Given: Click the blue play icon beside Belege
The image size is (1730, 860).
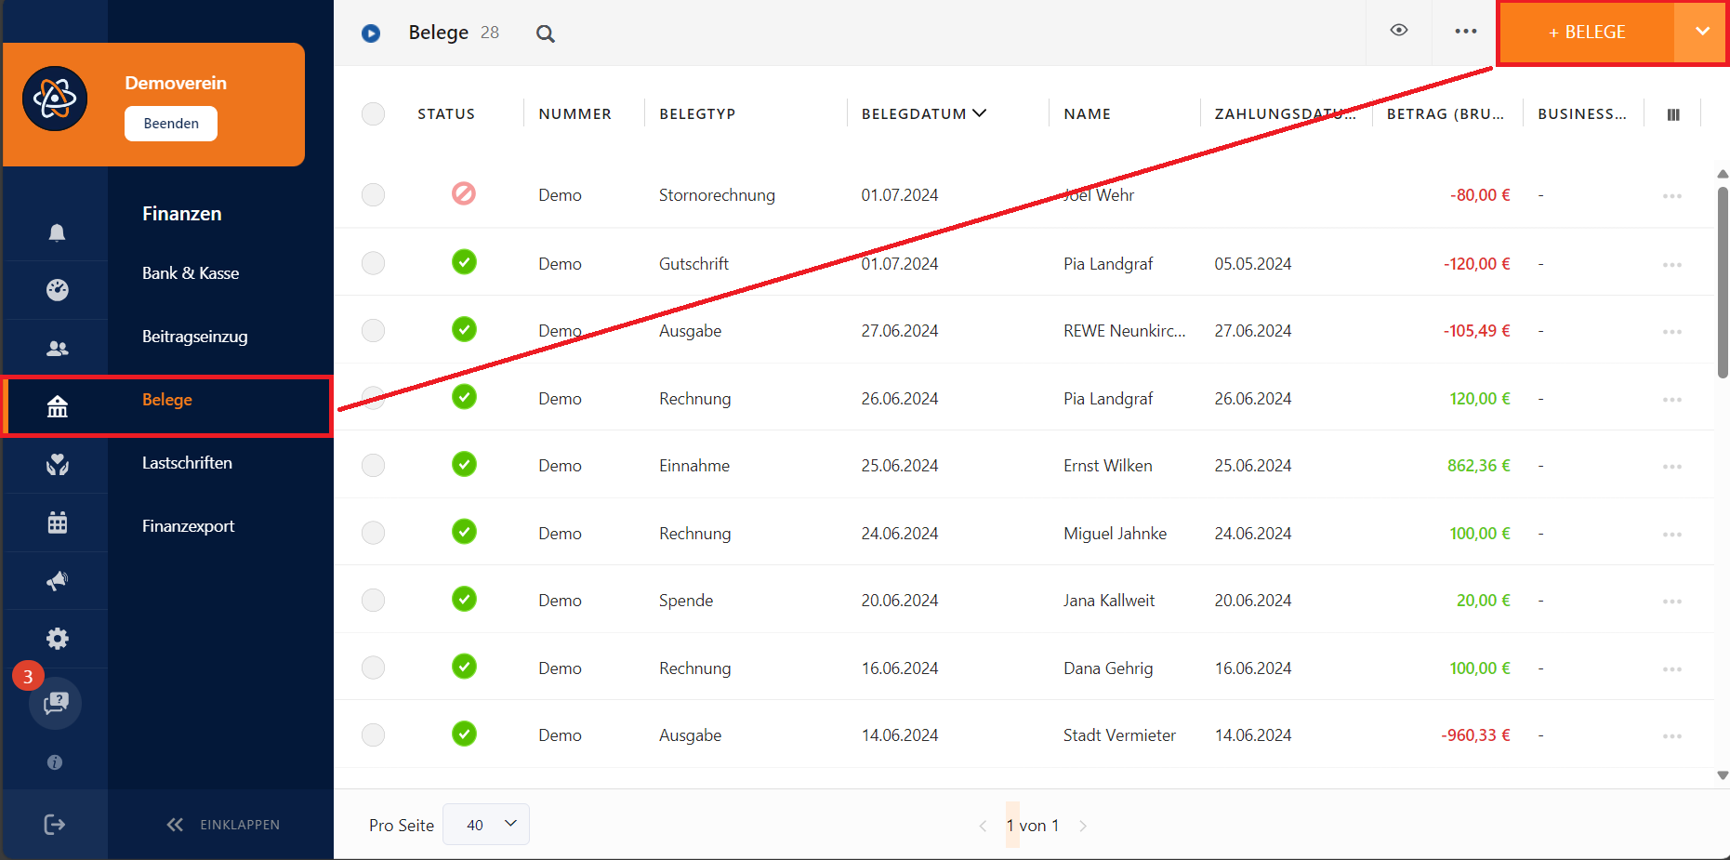Looking at the screenshot, I should (x=371, y=33).
